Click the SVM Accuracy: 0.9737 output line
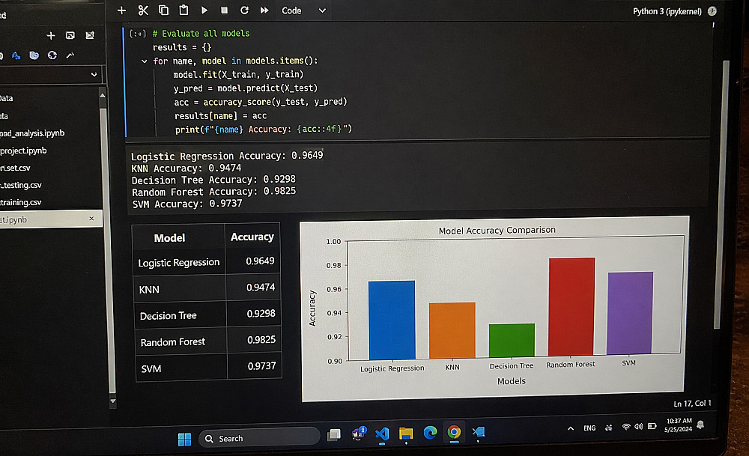 [x=187, y=204]
